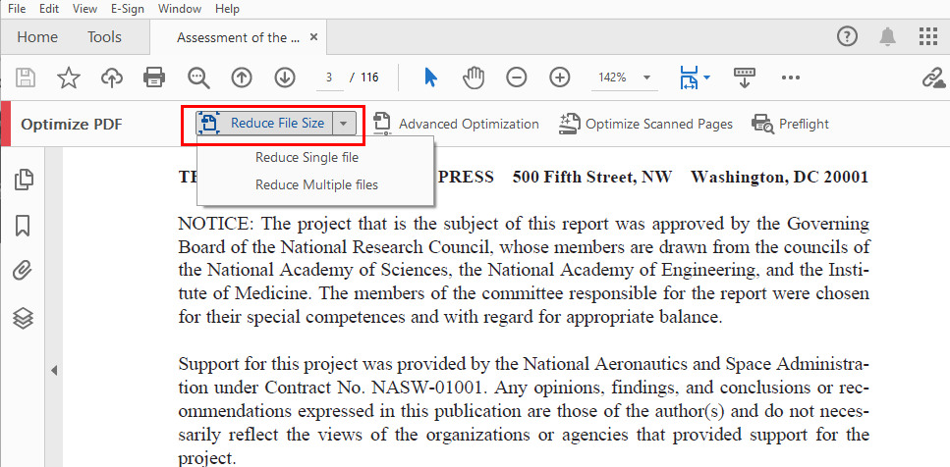
Task: Open the E-Sign menu
Action: point(128,9)
